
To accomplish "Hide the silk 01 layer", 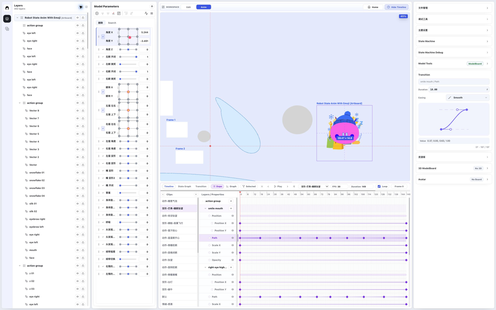I will click(x=77, y=204).
